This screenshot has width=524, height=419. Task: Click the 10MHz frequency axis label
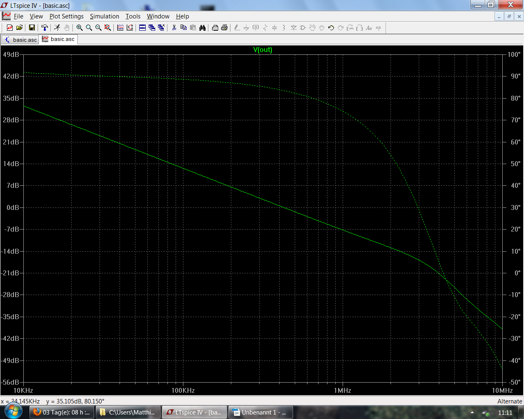(x=502, y=390)
